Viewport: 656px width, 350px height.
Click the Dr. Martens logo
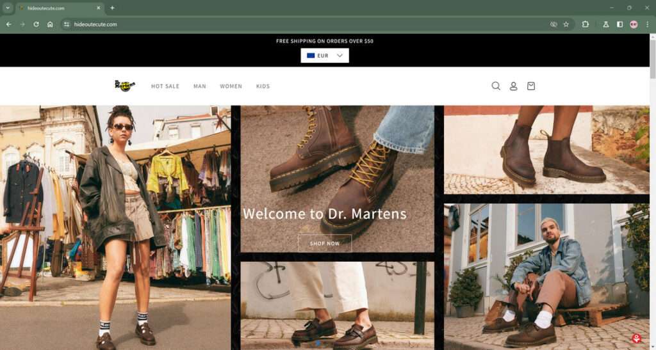[125, 86]
